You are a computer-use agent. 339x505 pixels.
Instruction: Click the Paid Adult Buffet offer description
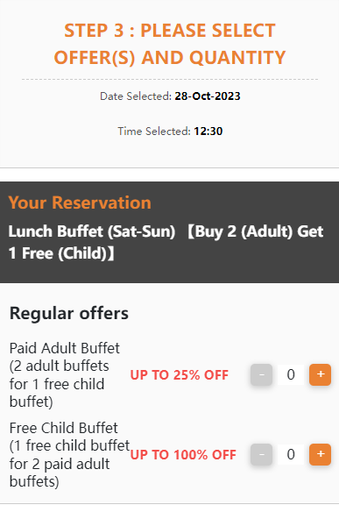click(65, 375)
